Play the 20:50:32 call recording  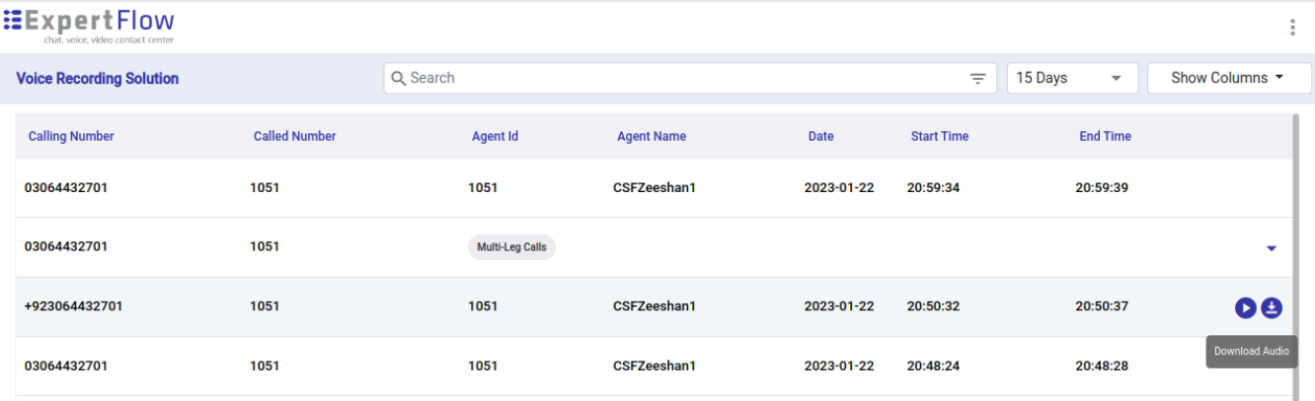pos(1245,308)
